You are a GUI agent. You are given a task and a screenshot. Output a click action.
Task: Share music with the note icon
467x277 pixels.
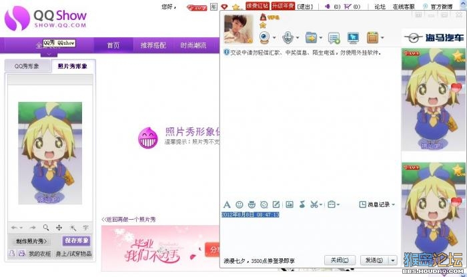point(302,204)
